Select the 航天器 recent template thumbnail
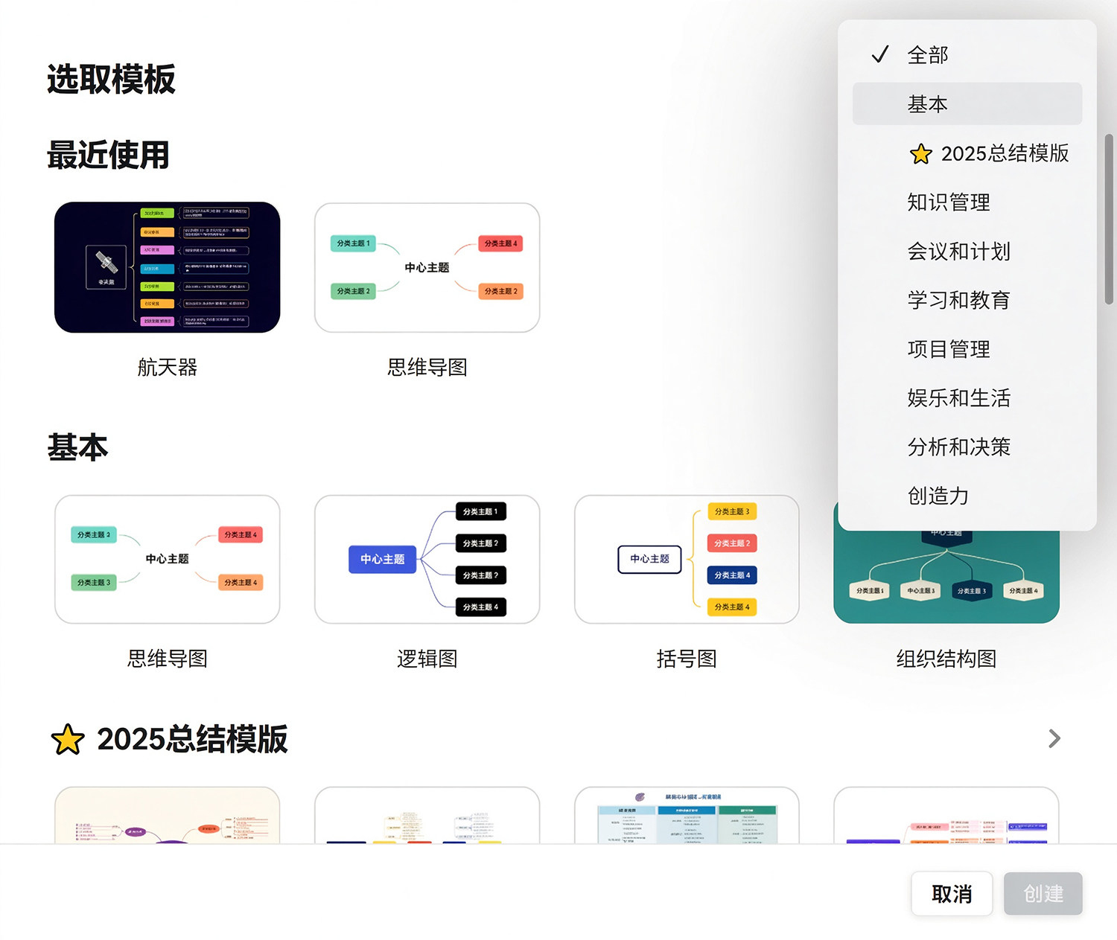1117x940 pixels. (x=168, y=267)
